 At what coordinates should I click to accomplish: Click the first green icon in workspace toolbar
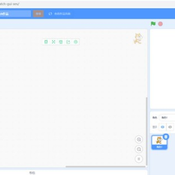[46, 42]
